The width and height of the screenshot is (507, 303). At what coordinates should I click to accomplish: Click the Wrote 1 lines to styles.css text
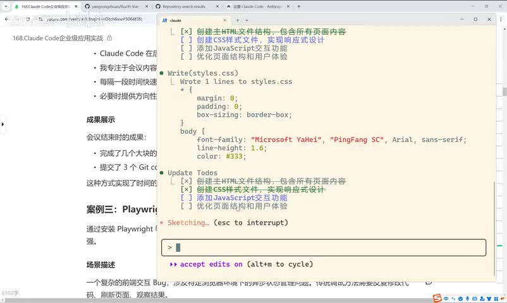[236, 81]
